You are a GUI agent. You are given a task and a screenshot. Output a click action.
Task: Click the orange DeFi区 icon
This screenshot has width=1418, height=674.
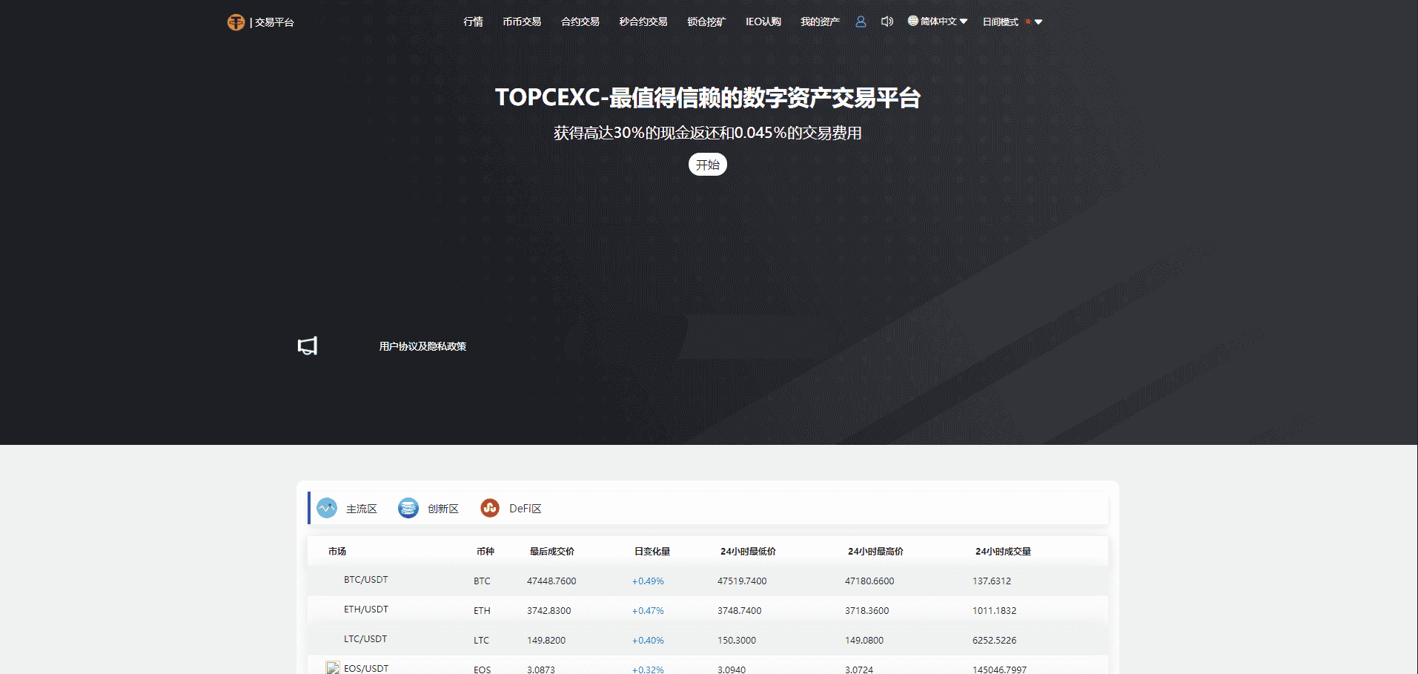click(490, 508)
